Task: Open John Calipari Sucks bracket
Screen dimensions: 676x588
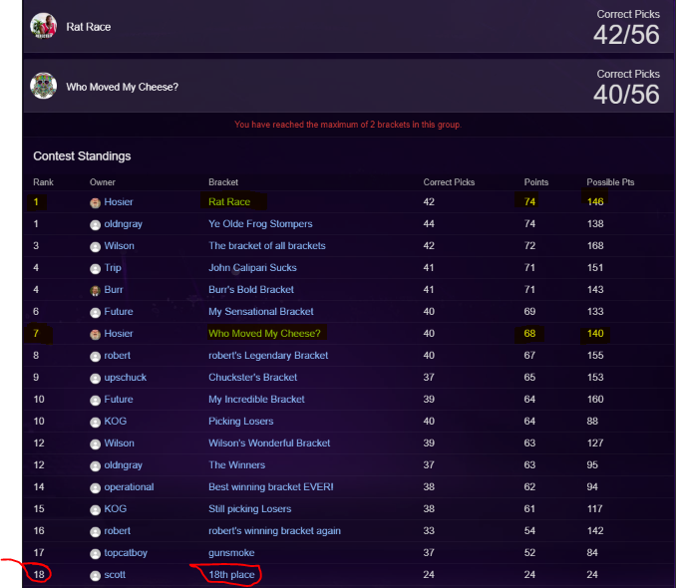Action: [x=252, y=268]
